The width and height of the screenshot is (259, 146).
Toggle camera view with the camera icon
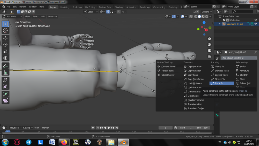209,50
